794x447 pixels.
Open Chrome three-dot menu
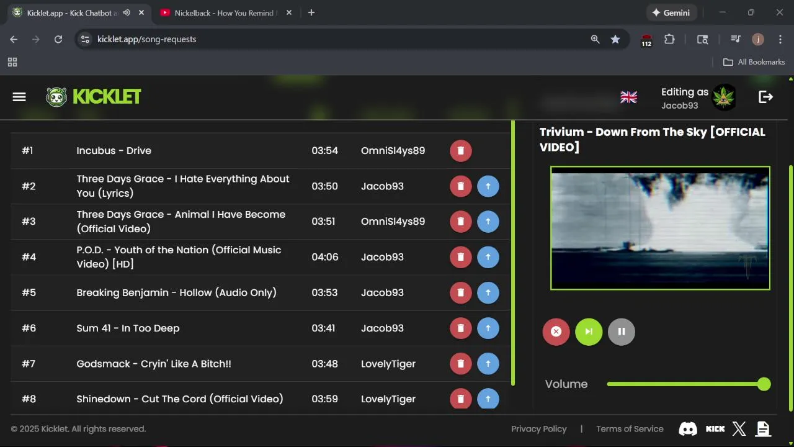pyautogui.click(x=779, y=39)
